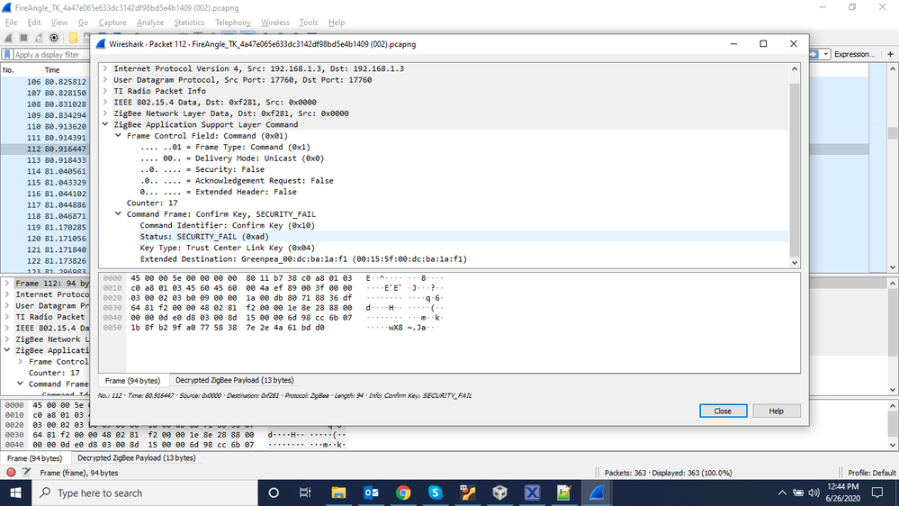Click the Open capture file folder icon
Screen dimensions: 899x506
pyautogui.click(x=73, y=38)
